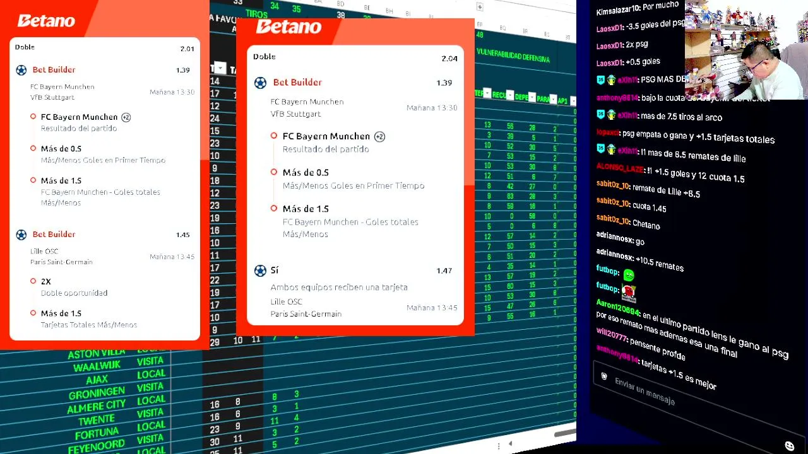
Task: Open the DEPE column filter dropdown
Action: tap(532, 97)
